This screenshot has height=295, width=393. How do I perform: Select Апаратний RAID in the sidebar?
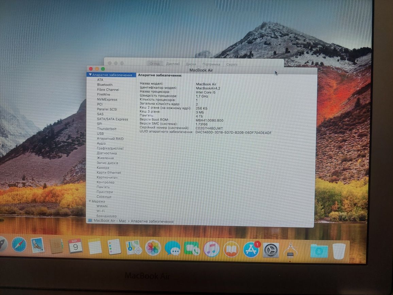(110, 138)
